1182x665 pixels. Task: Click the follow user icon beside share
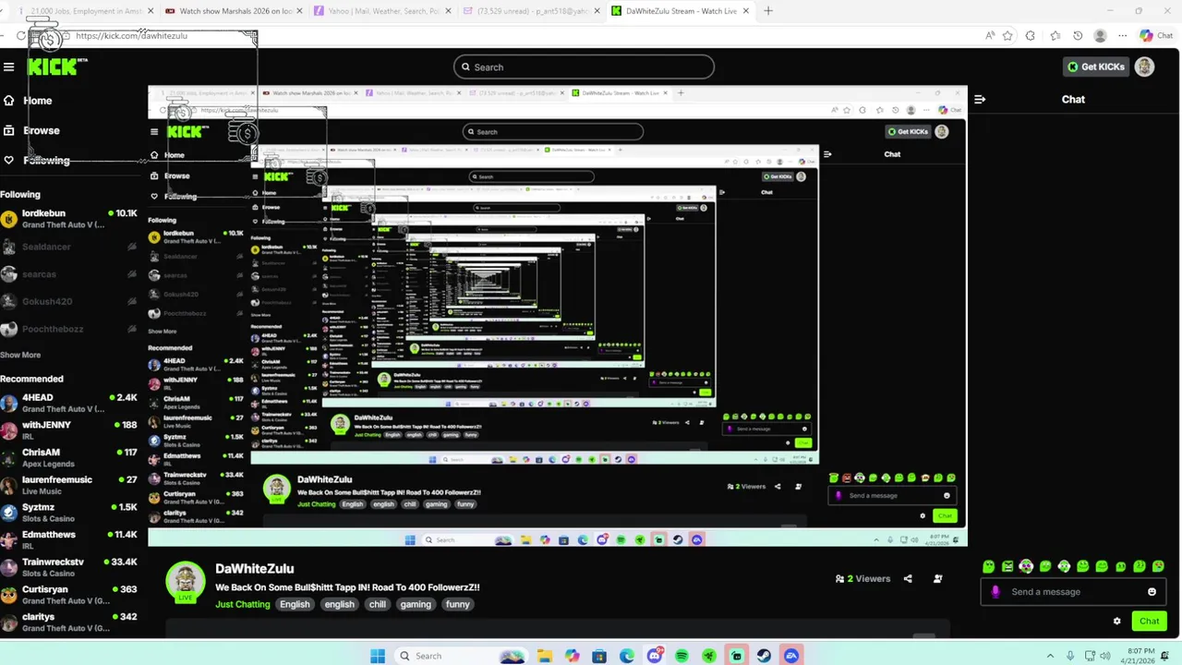click(937, 579)
